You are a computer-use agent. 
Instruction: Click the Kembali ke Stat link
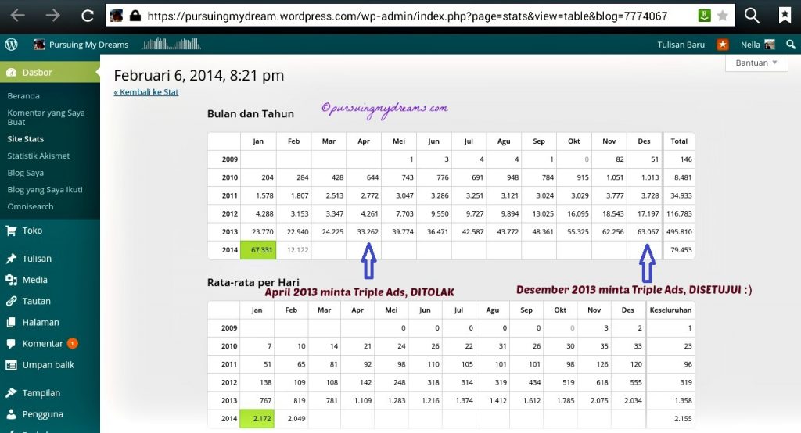pos(146,92)
